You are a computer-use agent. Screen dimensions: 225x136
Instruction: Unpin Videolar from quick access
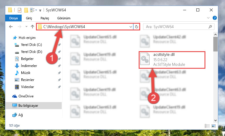pos(59,87)
